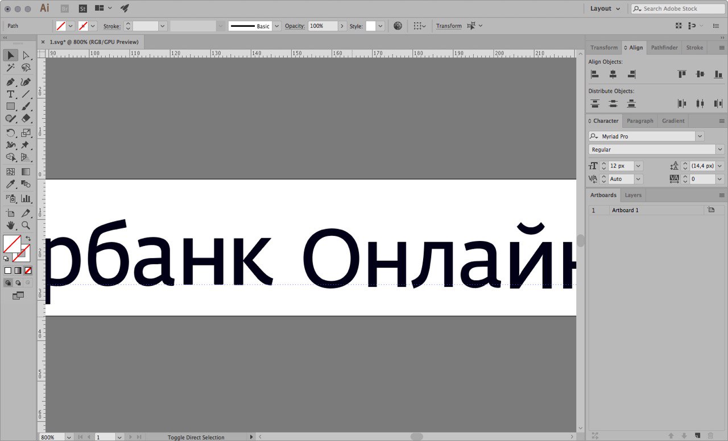Select the Scale tool

point(26,133)
